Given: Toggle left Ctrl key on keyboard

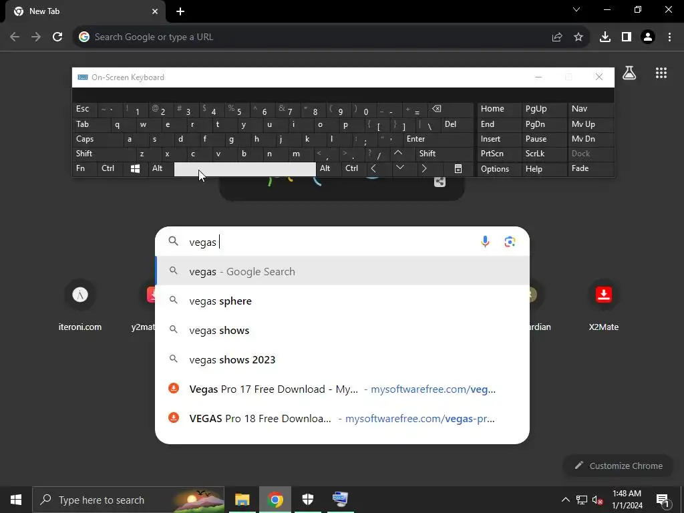Looking at the screenshot, I should 110,168.
